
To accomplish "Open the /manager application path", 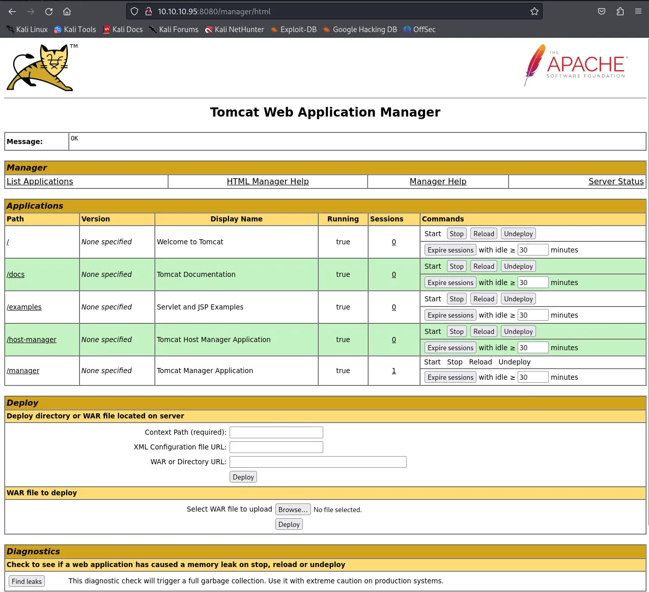I will (23, 371).
